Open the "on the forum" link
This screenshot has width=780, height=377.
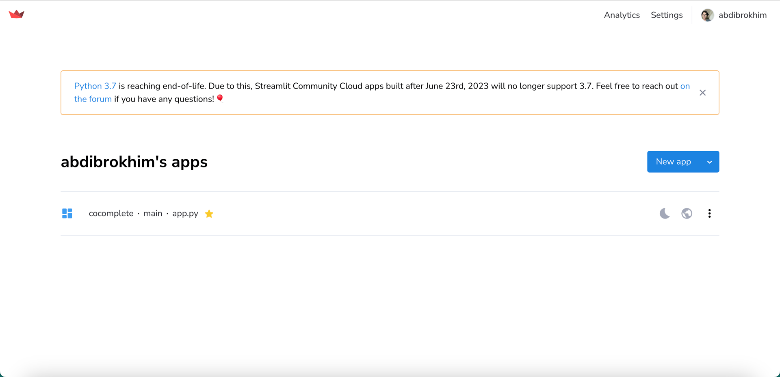93,99
